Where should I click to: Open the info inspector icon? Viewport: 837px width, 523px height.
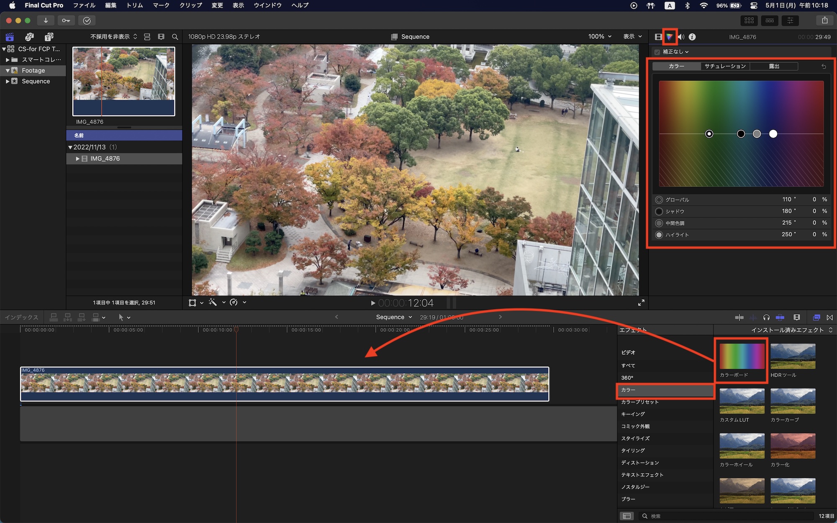tap(692, 37)
